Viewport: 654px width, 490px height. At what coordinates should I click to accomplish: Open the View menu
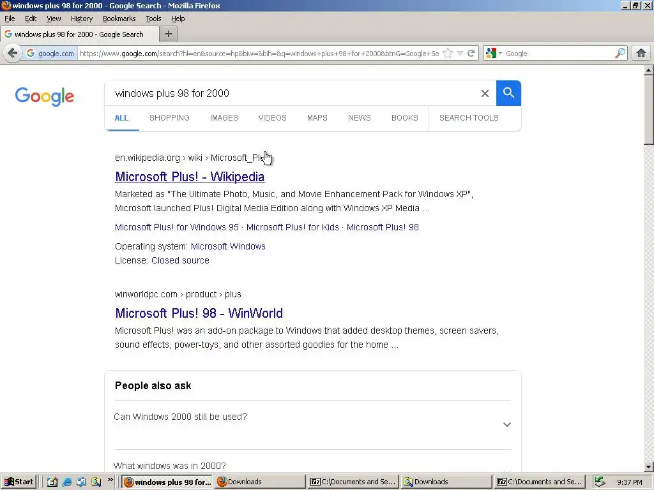[x=54, y=19]
